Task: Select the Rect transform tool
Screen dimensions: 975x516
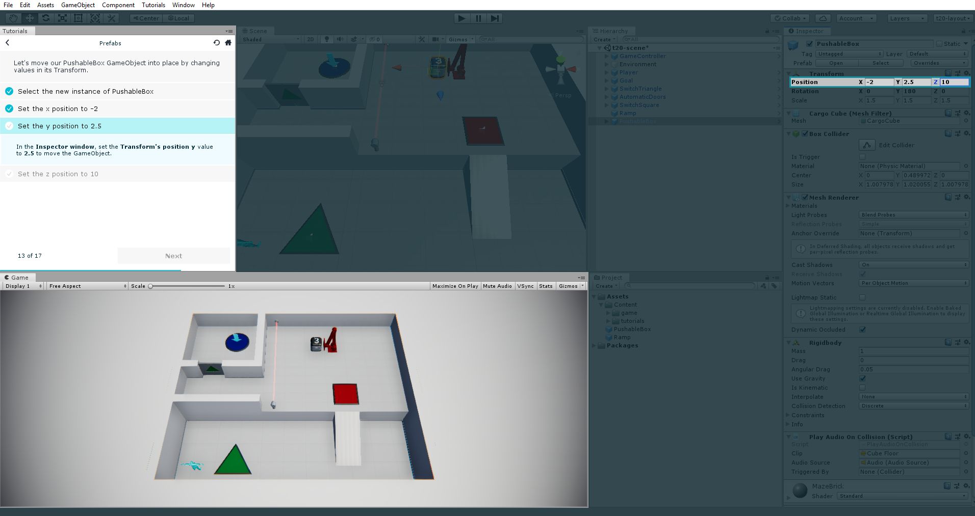Action: pos(78,18)
